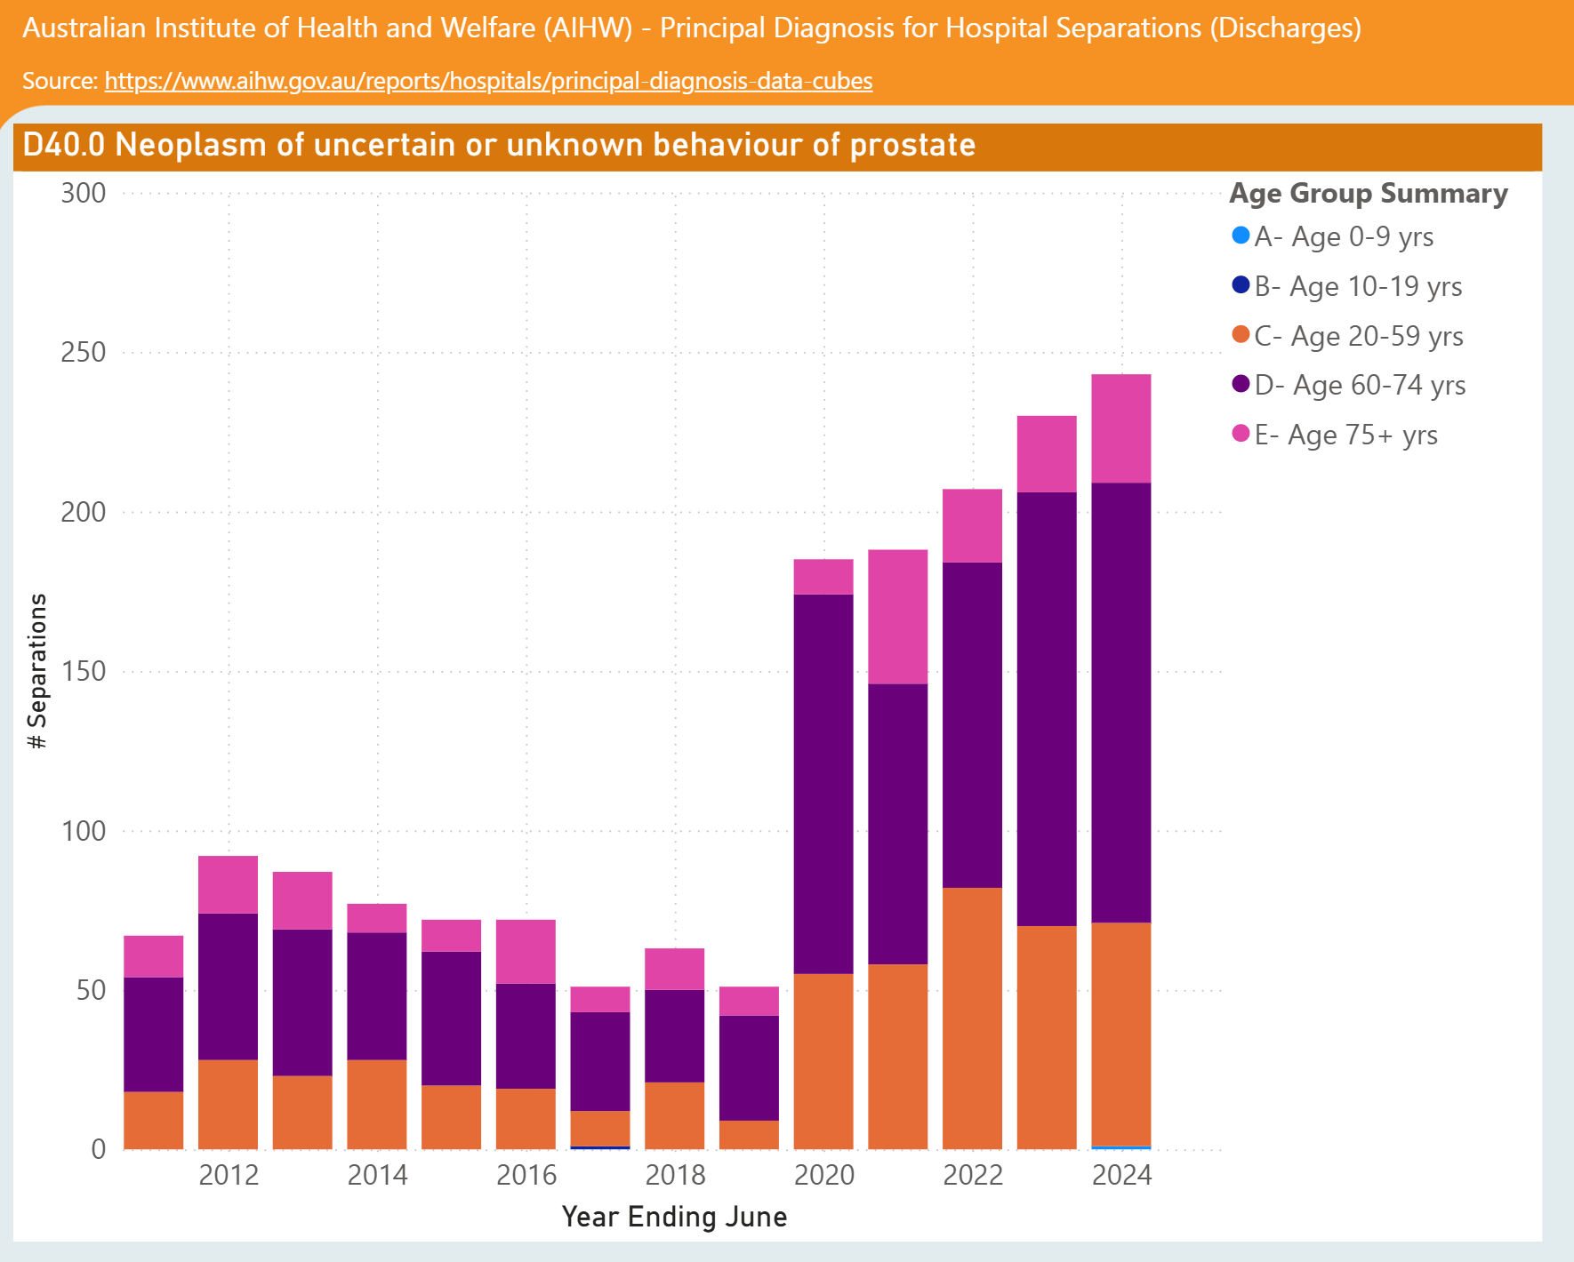
Task: Select the 'D- Age 60-74 yrs' legend label
Action: click(1360, 385)
